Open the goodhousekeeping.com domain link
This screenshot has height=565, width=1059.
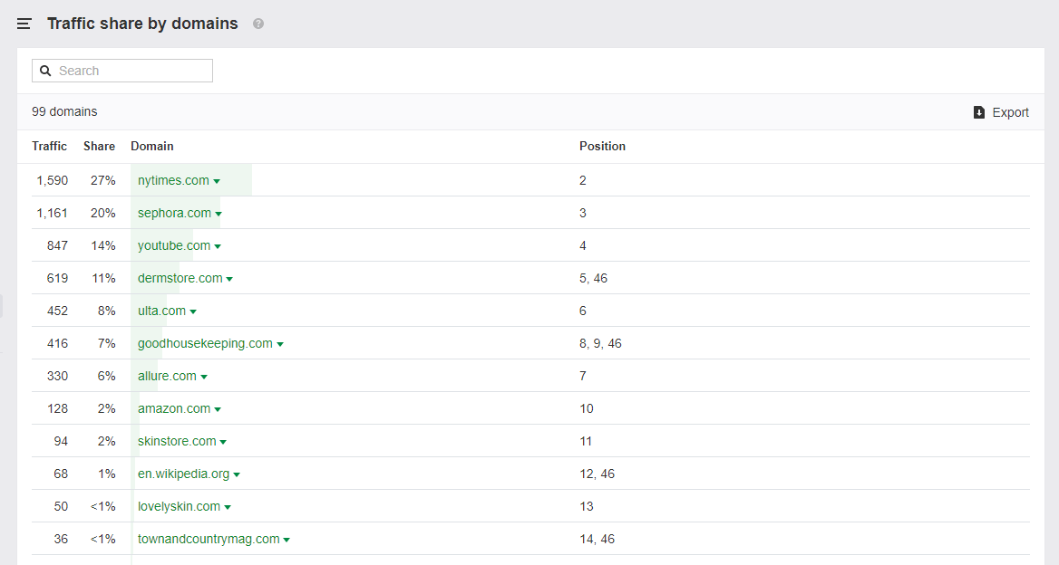coord(205,343)
